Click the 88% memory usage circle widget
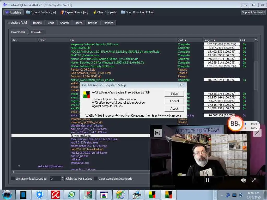The height and width of the screenshot is (200, 267). tap(235, 123)
